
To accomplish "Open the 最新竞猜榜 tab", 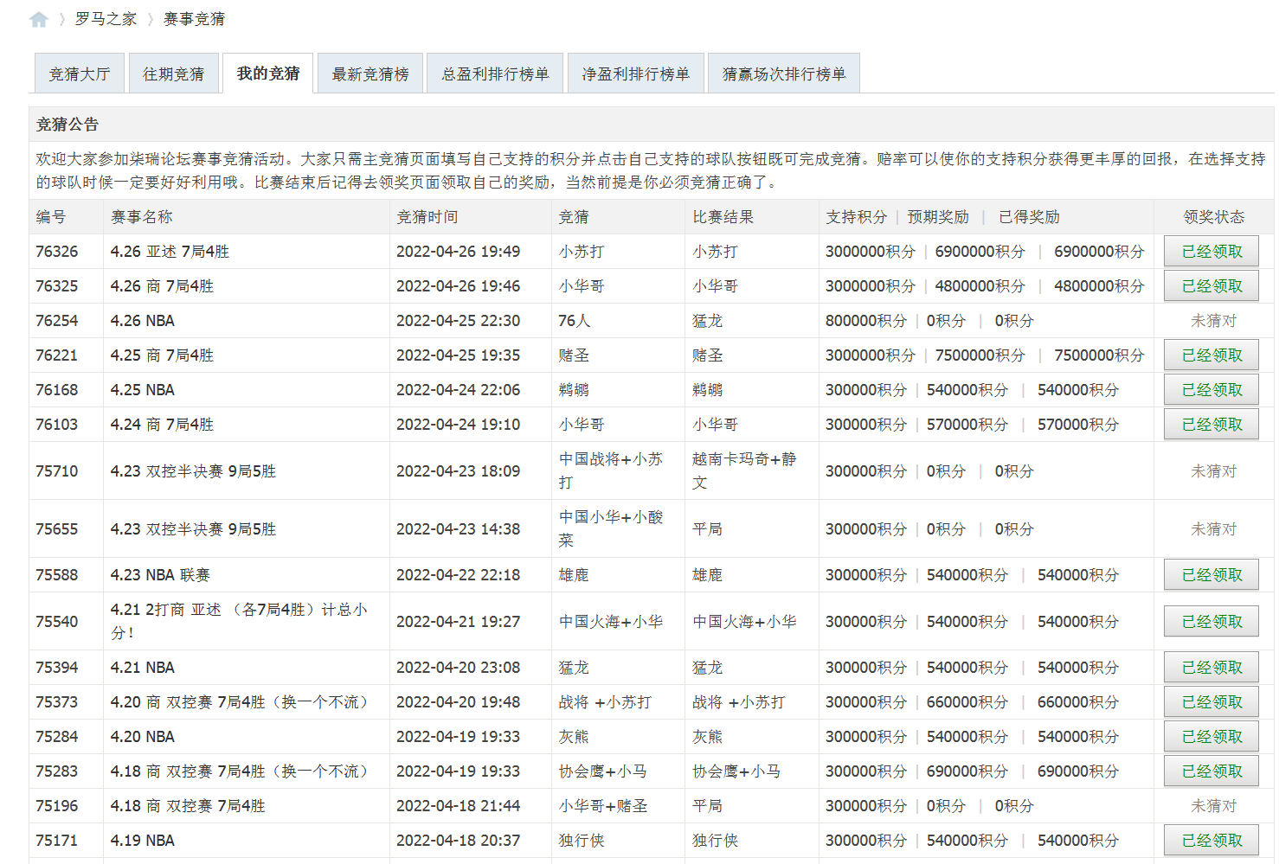I will (x=370, y=74).
